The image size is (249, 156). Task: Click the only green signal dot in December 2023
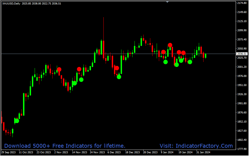tap(119, 77)
